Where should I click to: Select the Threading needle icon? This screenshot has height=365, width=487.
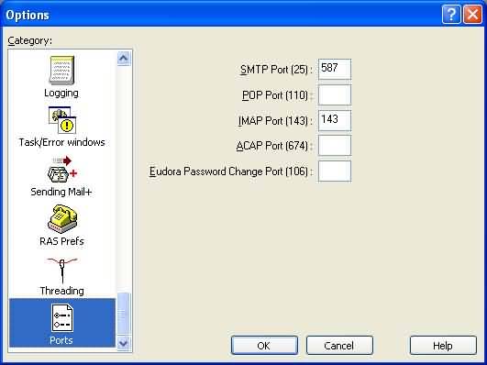coord(62,271)
